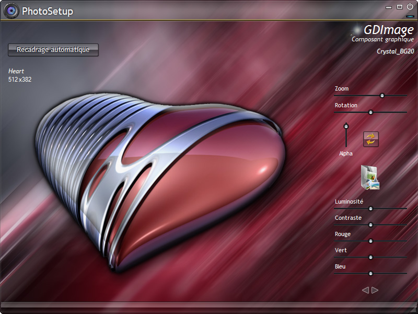This screenshot has width=418, height=314.
Task: Click the Bleu slider handle
Action: [370, 273]
